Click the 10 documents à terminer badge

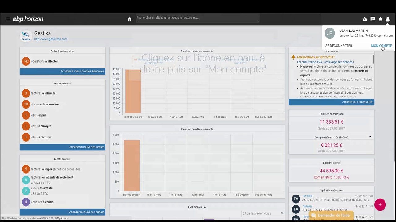coord(26,104)
